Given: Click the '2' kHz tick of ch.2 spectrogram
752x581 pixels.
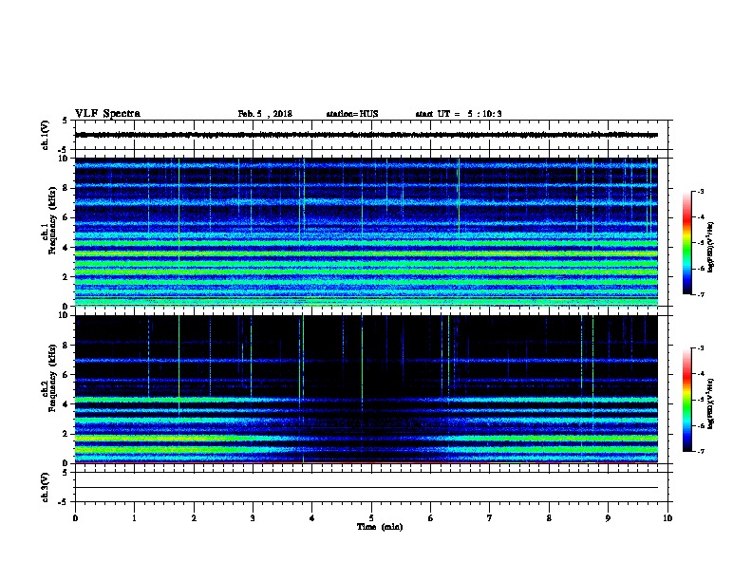Looking at the screenshot, I should coord(66,434).
